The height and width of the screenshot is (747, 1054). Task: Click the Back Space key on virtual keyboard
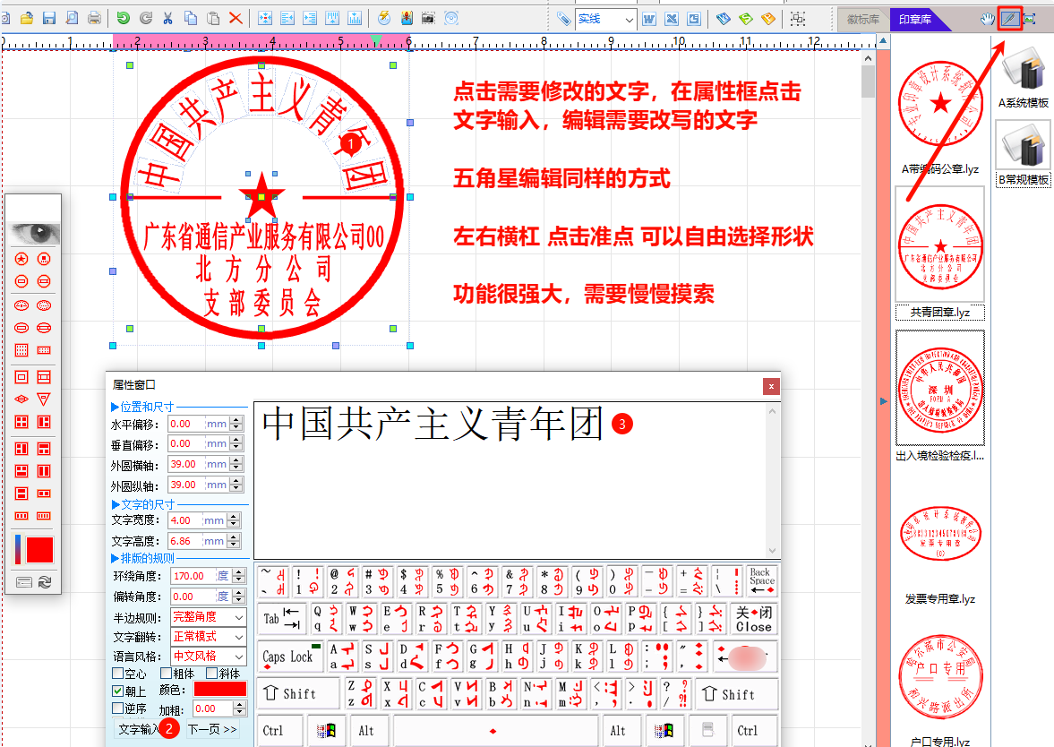point(761,581)
